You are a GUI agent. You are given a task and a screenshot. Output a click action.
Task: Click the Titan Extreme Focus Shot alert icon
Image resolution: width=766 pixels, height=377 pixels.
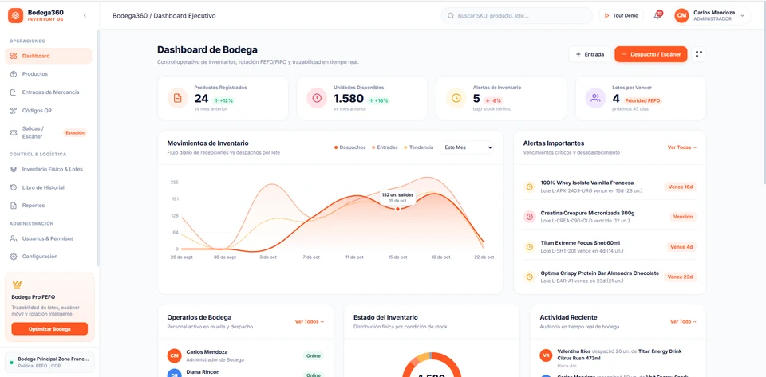click(x=529, y=247)
